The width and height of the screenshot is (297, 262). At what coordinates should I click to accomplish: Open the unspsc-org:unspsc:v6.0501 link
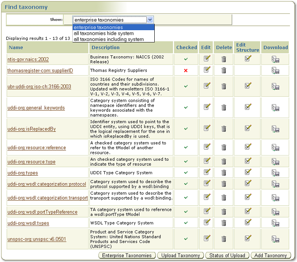coord(37,239)
